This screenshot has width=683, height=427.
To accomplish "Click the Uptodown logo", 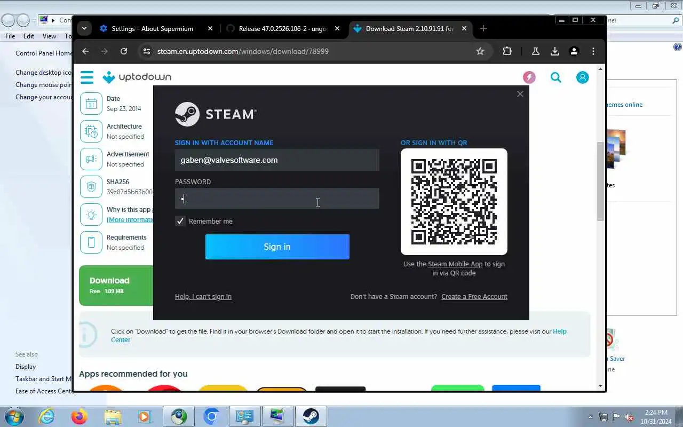I will (x=137, y=77).
